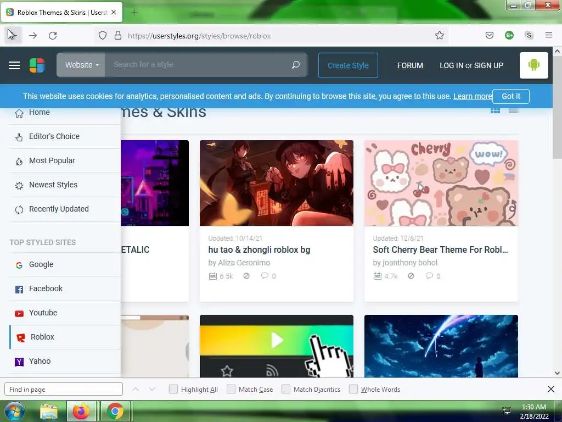This screenshot has width=562, height=422.
Task: Close the find bar
Action: [551, 389]
